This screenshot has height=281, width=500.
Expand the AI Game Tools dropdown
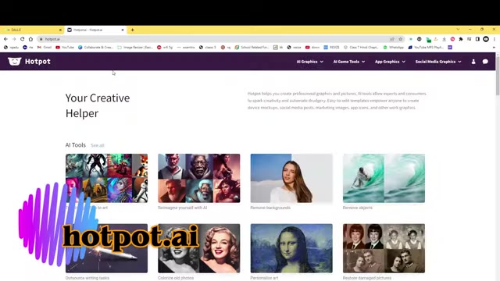tap(349, 62)
